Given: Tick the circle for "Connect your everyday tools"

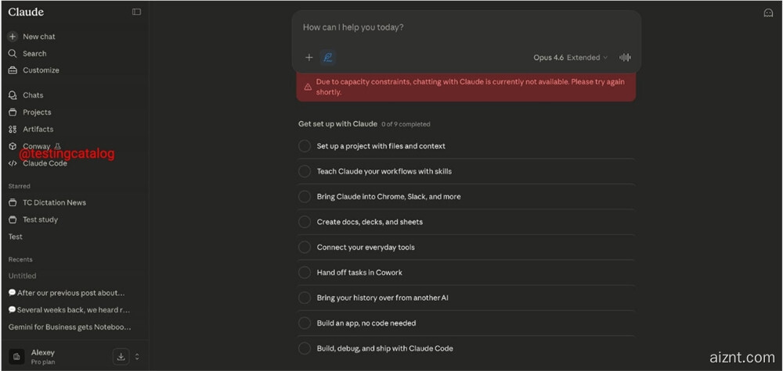Looking at the screenshot, I should pos(305,248).
